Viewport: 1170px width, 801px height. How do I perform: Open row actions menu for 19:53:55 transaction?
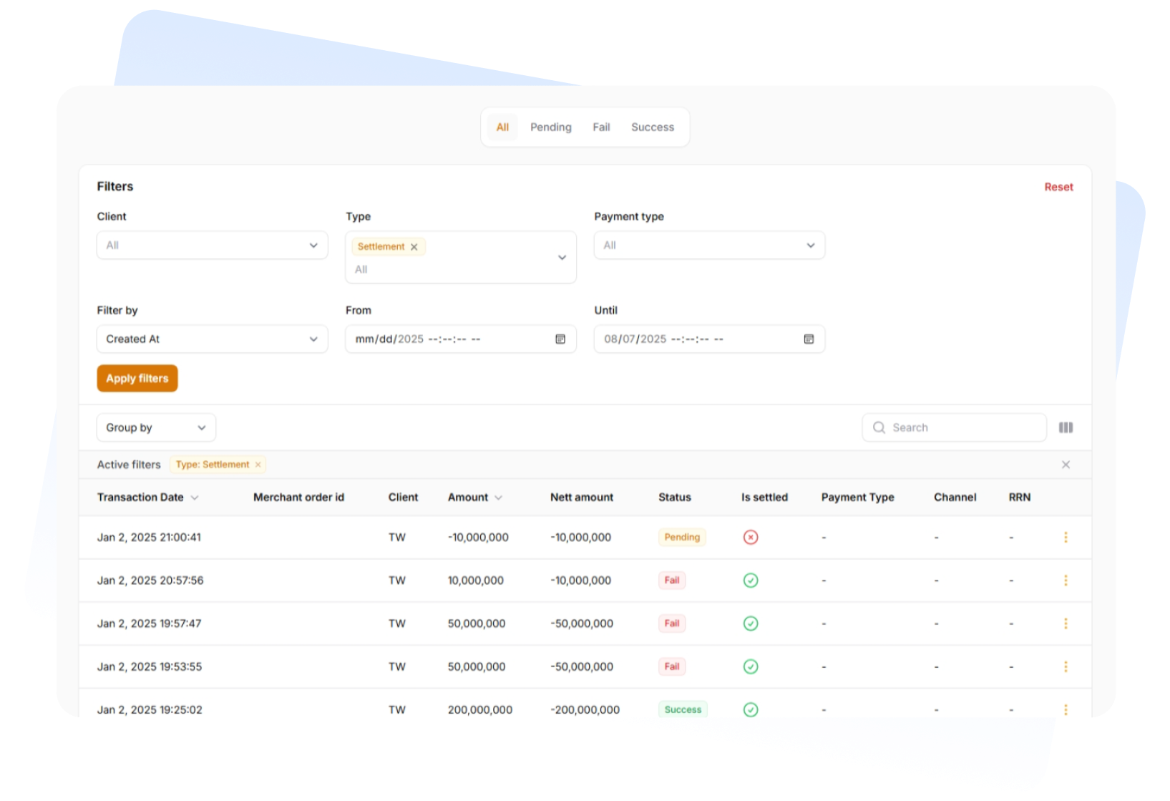pyautogui.click(x=1066, y=666)
